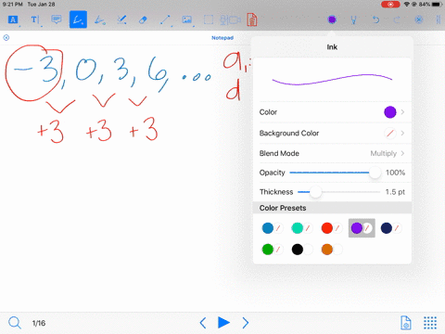445x334 pixels.
Task: Choose the teal color preset
Action: tap(298, 228)
